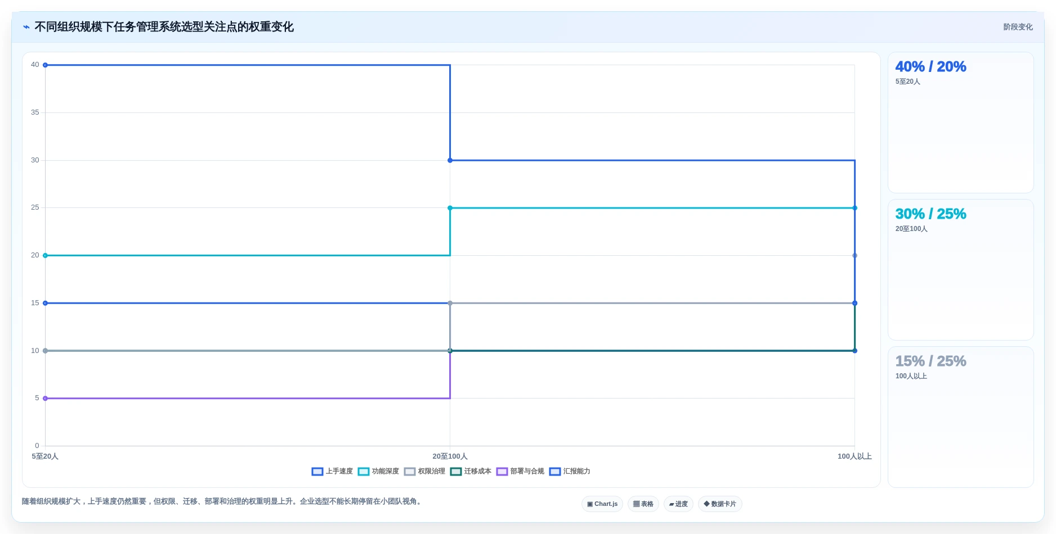The height and width of the screenshot is (534, 1056).
Task: Click the Chart.js tag chip
Action: coord(602,504)
